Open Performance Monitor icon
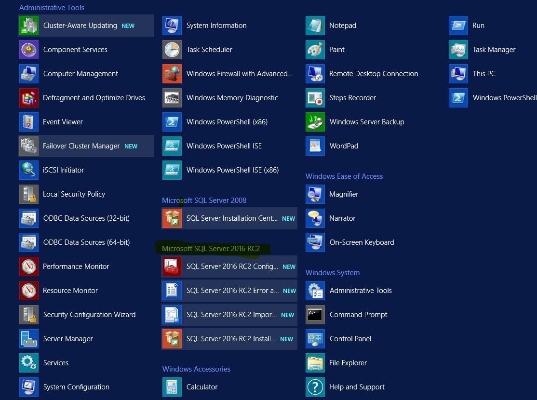537x400 pixels. point(28,267)
